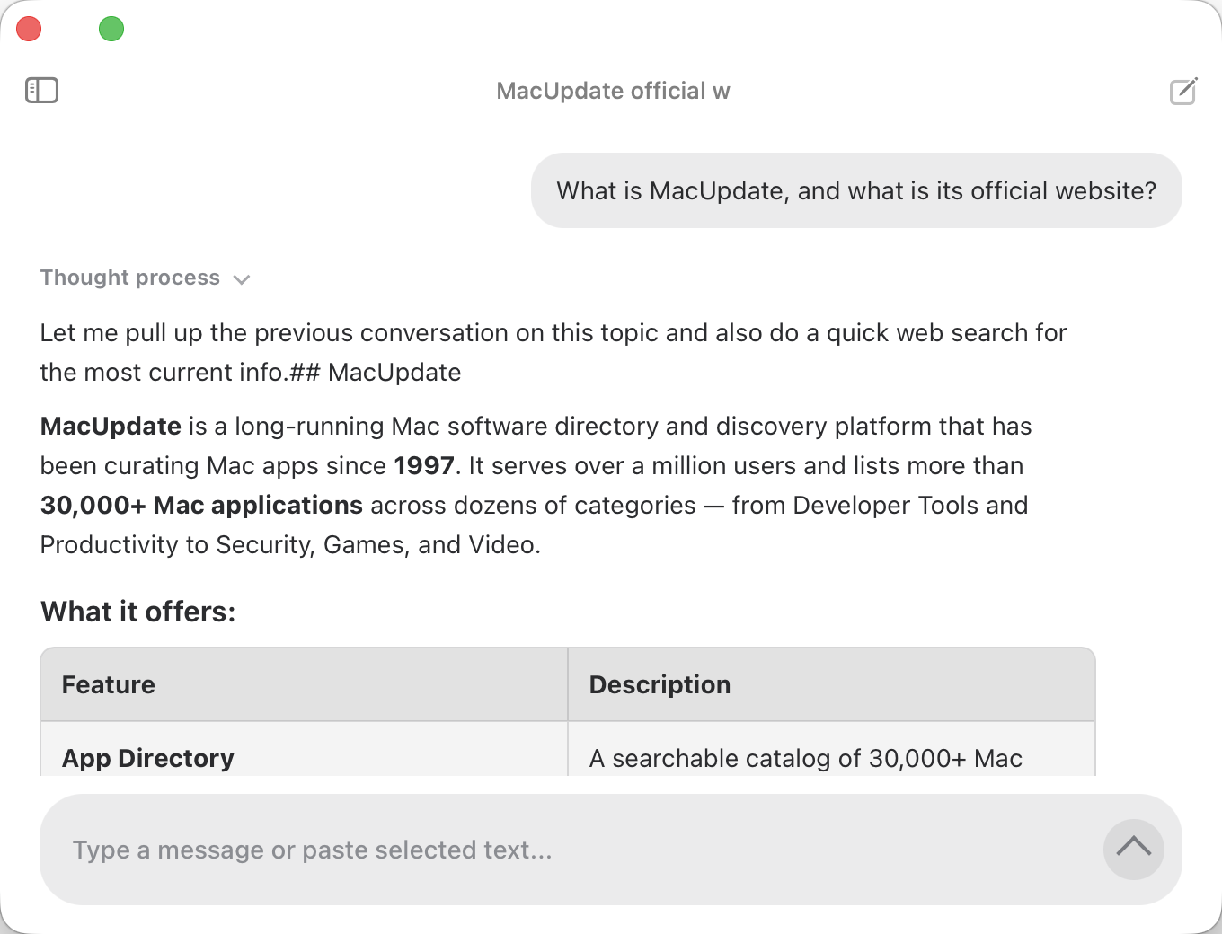Click the Productivity to Security paragraph line
The height and width of the screenshot is (934, 1222).
pyautogui.click(x=290, y=544)
